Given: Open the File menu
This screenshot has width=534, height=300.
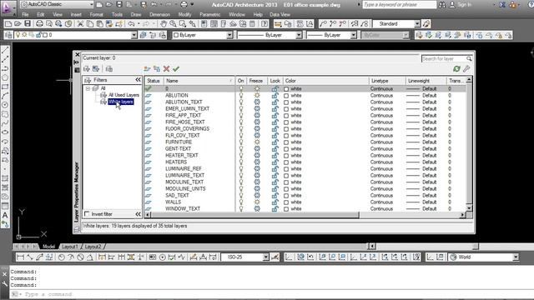Looking at the screenshot, I should pyautogui.click(x=25, y=15).
